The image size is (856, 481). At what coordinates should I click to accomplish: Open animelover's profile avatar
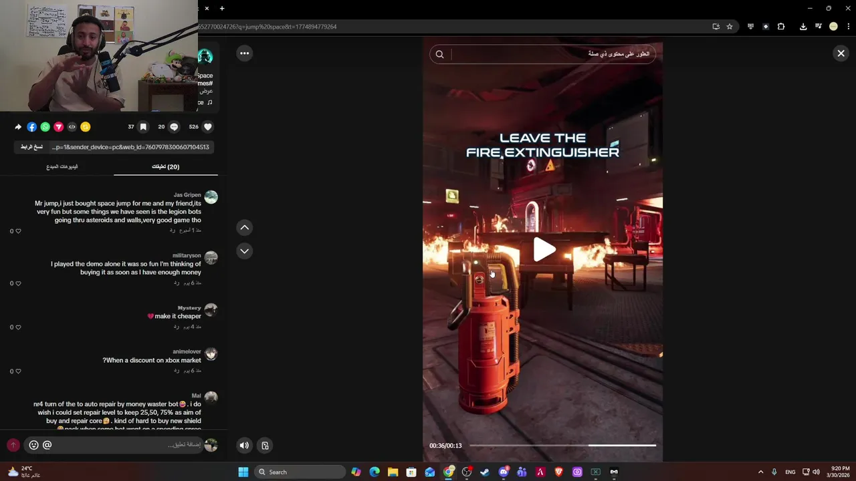tap(211, 354)
